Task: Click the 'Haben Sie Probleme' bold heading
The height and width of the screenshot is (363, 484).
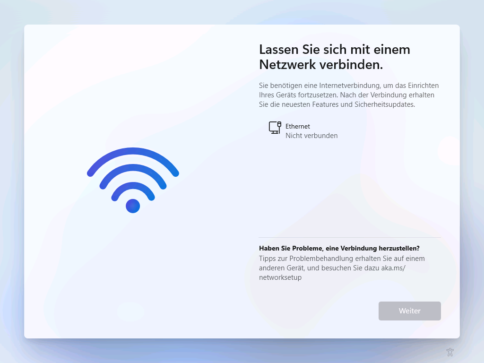Action: (339, 248)
